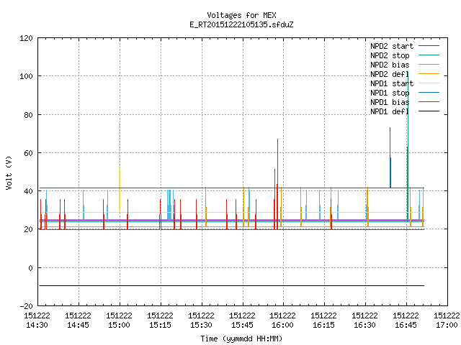This screenshot has width=461, height=345.
Task: Click the y-axis tick value 60
Action: tap(28, 153)
